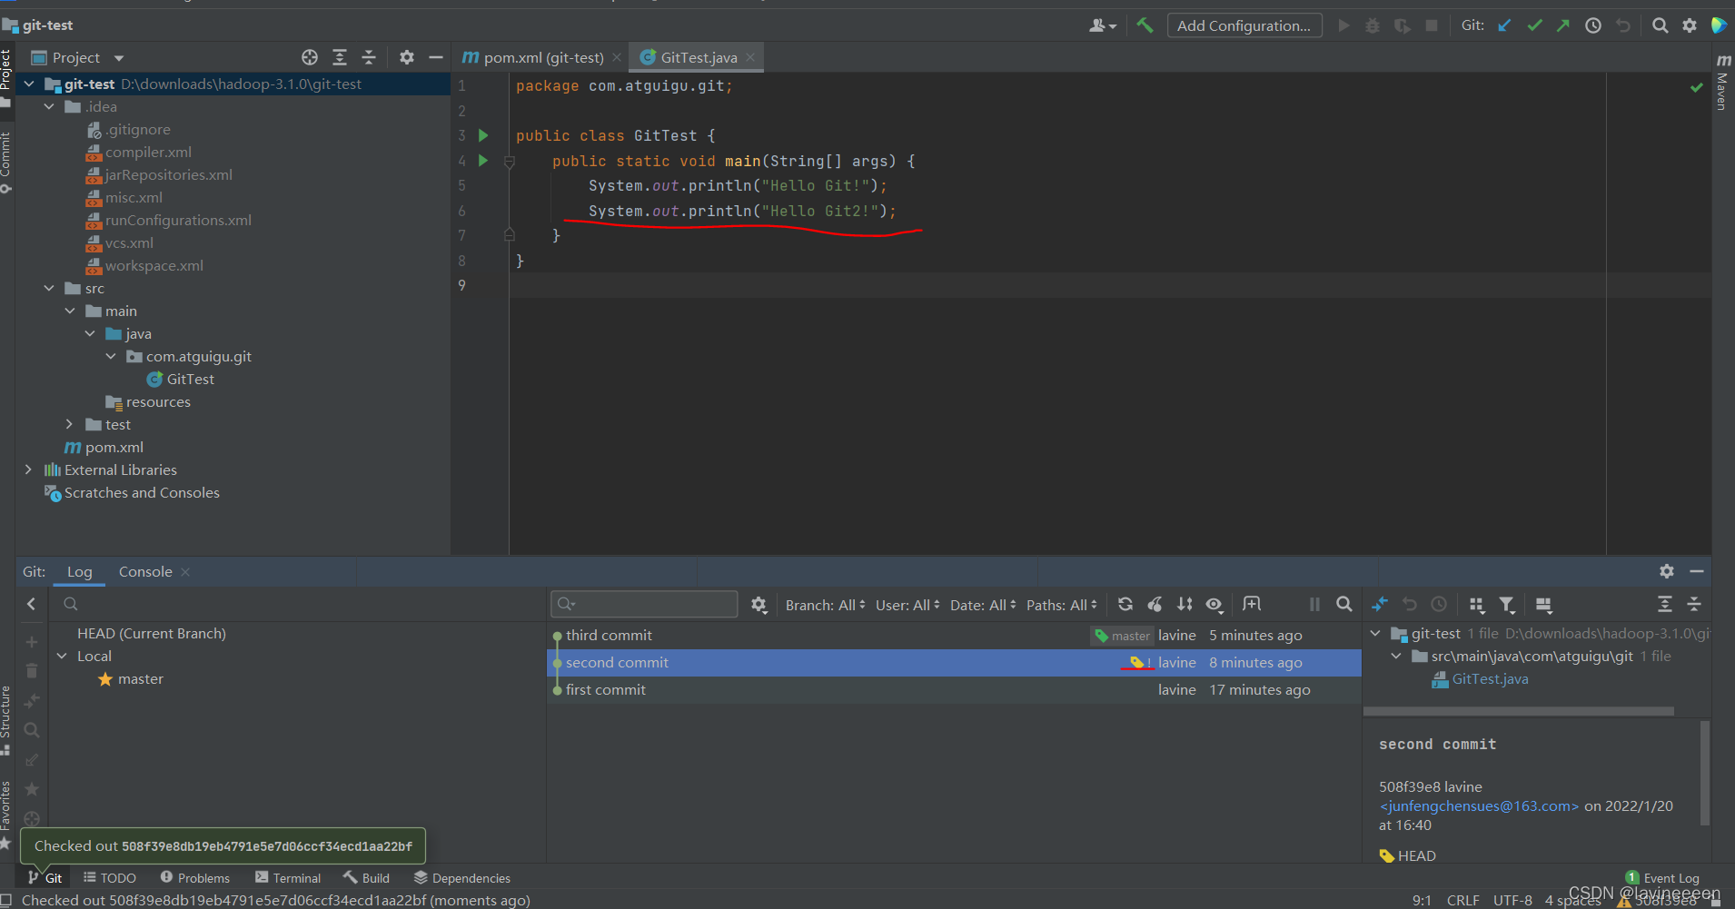Open the Event Log
This screenshot has height=909, width=1735.
pyautogui.click(x=1661, y=878)
